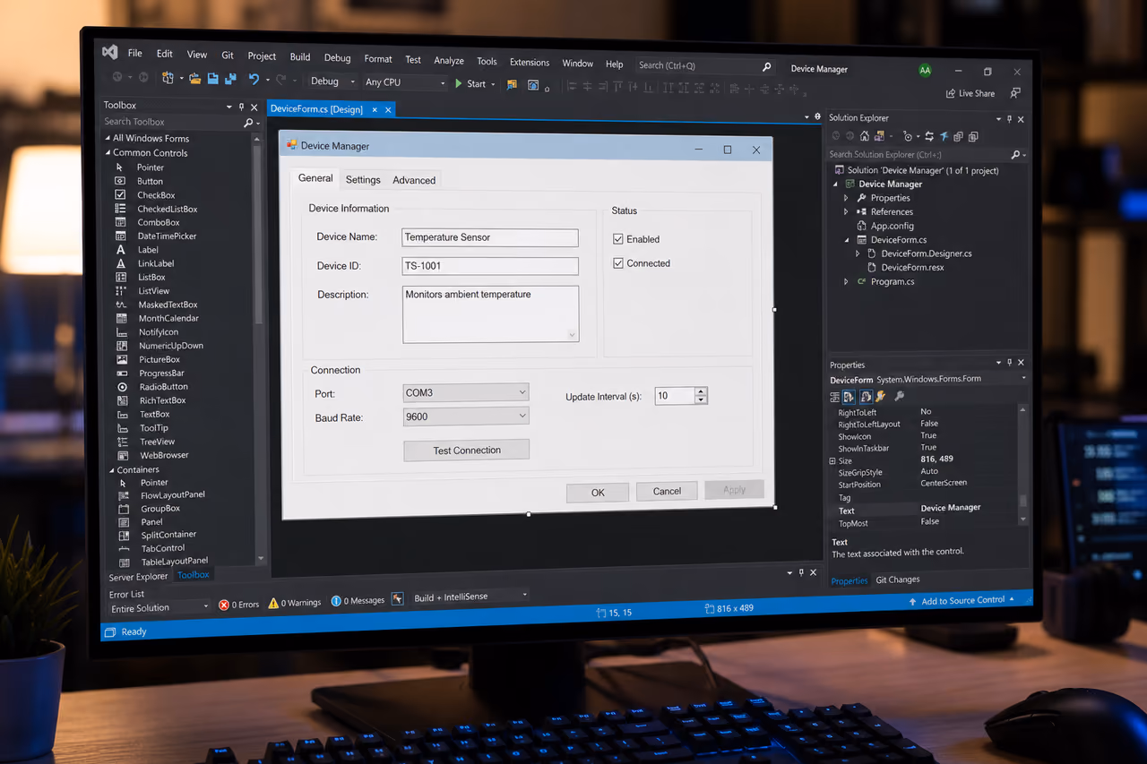Increment the Update Interval spinner up arrow
Viewport: 1147px width, 764px height.
click(701, 391)
